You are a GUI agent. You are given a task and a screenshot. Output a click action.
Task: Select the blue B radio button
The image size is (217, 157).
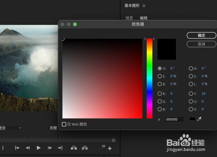pyautogui.click(x=160, y=109)
